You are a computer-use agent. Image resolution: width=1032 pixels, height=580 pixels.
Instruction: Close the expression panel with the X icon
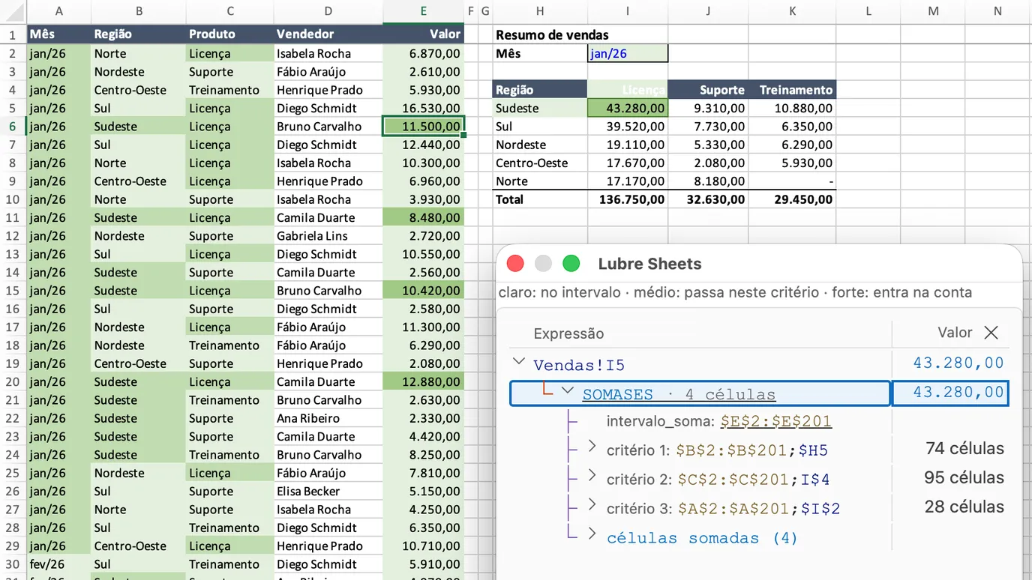[x=991, y=333]
